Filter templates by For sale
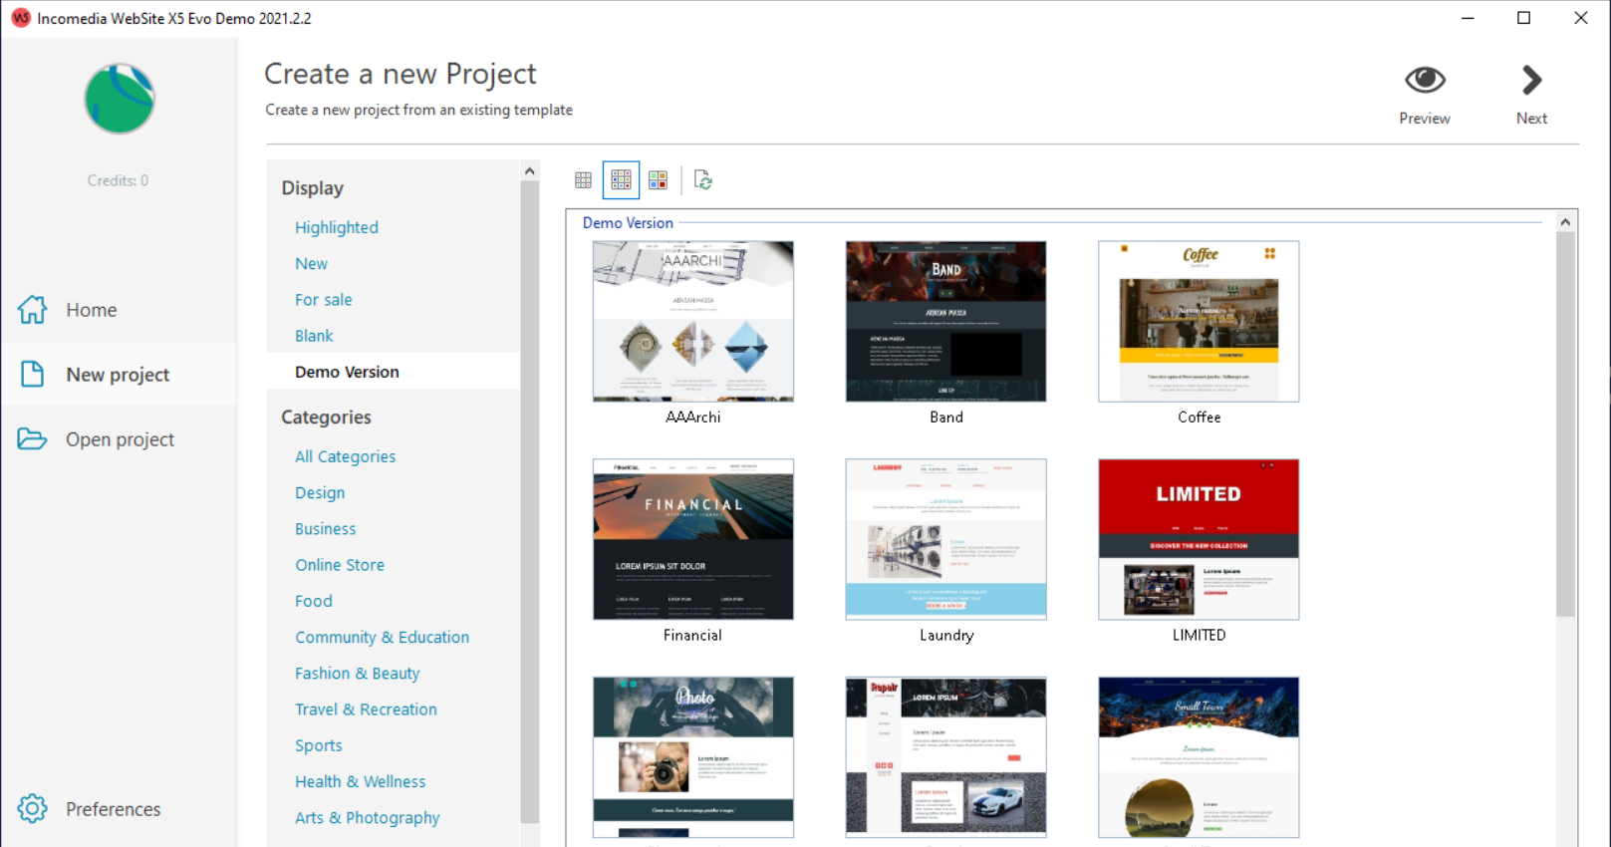Viewport: 1611px width, 847px height. coord(323,299)
